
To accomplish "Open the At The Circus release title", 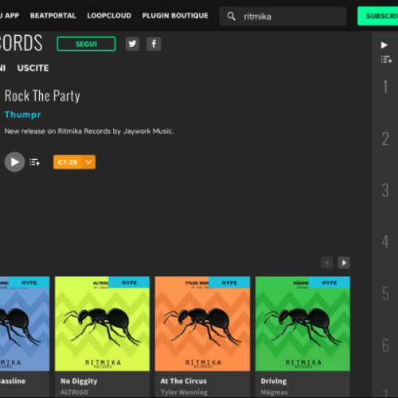I will tap(184, 381).
